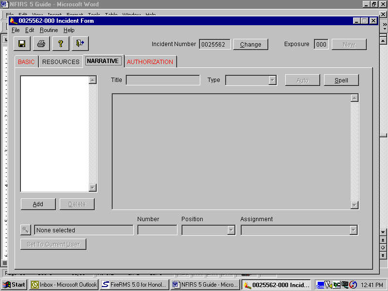The image size is (388, 291).
Task: Open the Position dropdown list
Action: click(231, 230)
